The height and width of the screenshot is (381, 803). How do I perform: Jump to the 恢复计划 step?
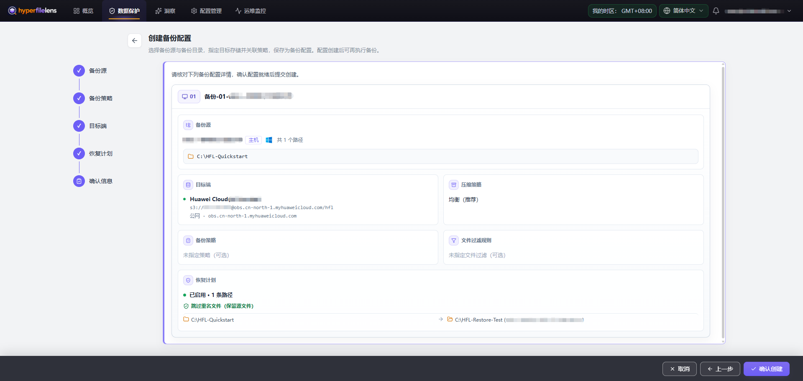tap(93, 153)
